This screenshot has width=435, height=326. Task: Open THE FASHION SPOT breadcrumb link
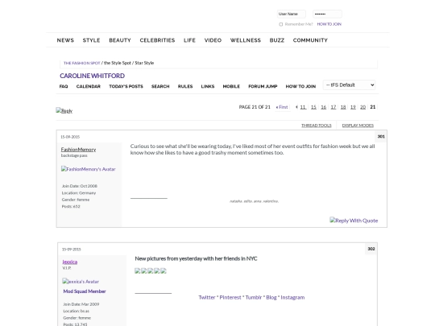coord(82,63)
